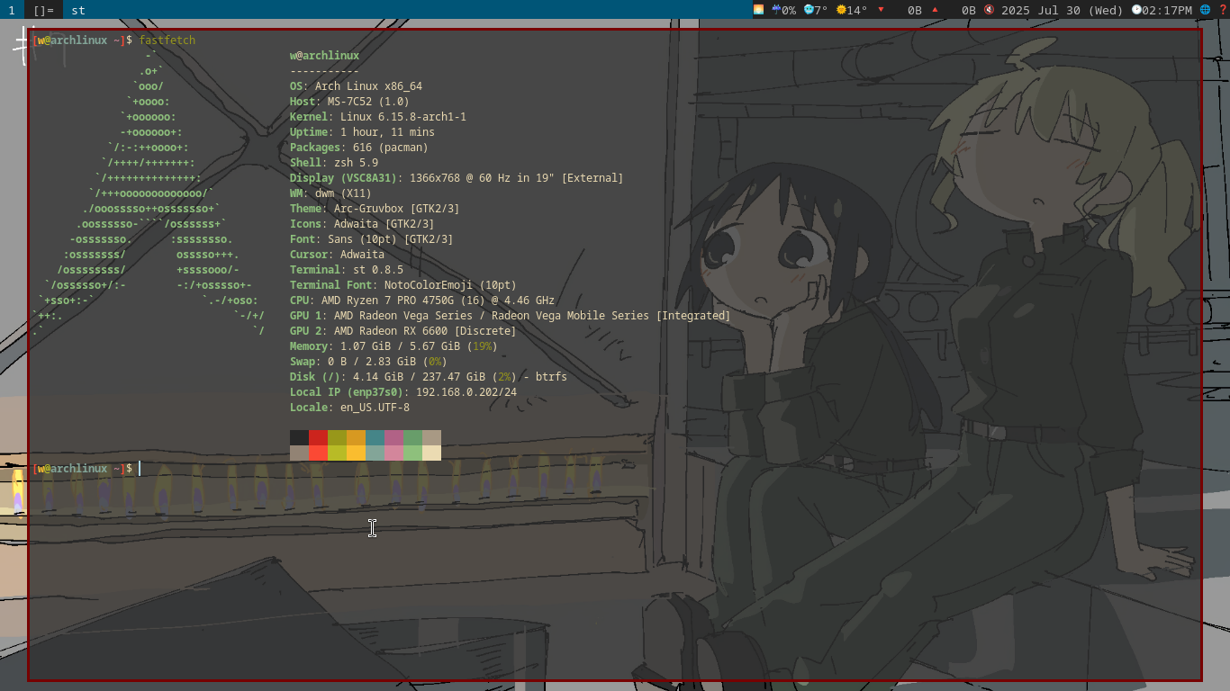Viewport: 1230px width, 691px height.
Task: Click the OS: Arch Linux x86_64 line
Action: click(x=356, y=86)
